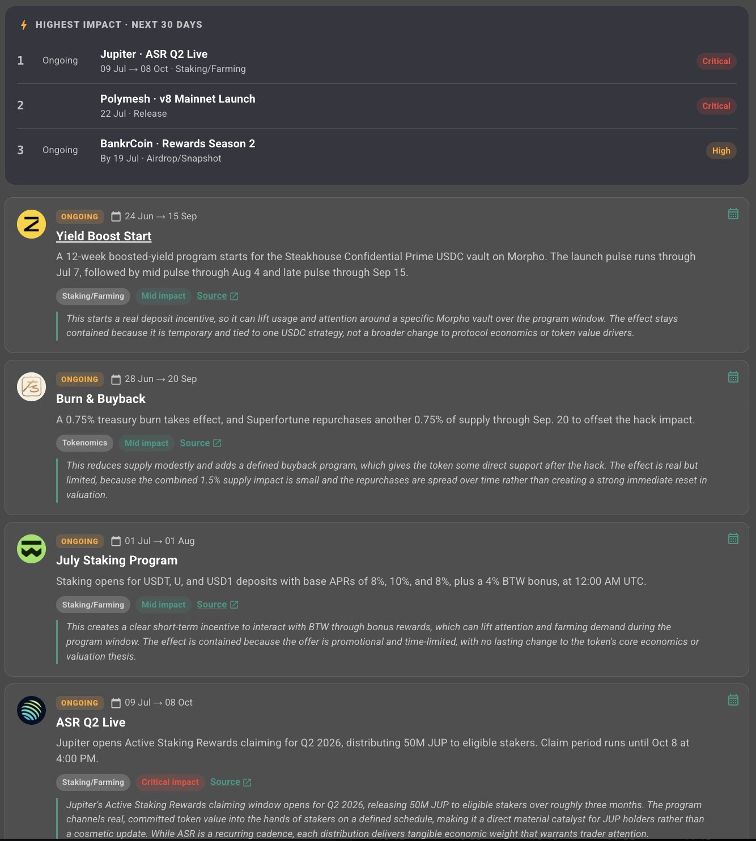
Task: Click Mid impact tag on Burn & Buyback
Action: pyautogui.click(x=147, y=443)
